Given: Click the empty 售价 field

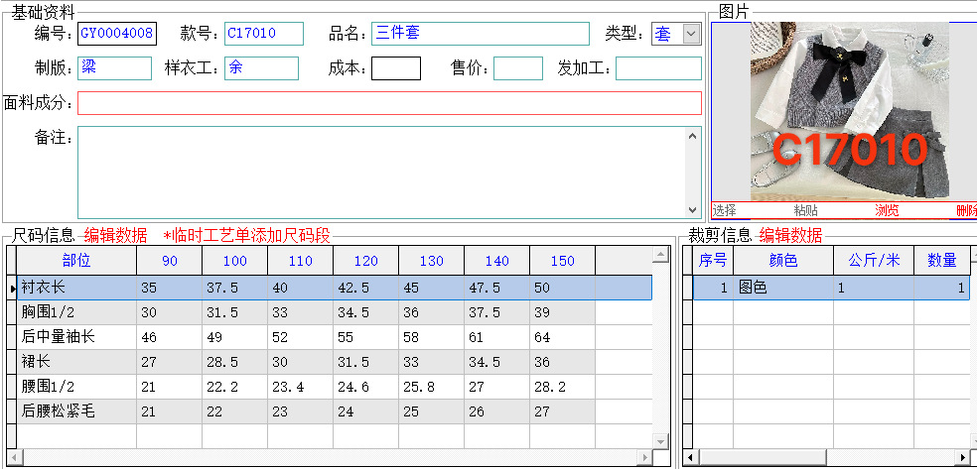Looking at the screenshot, I should (x=518, y=68).
